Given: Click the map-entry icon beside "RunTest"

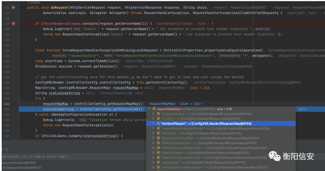Looking at the screenshot, I should (x=158, y=119).
